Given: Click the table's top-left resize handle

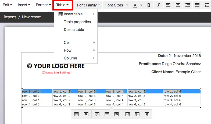Looking at the screenshot, I should (x=22, y=89).
